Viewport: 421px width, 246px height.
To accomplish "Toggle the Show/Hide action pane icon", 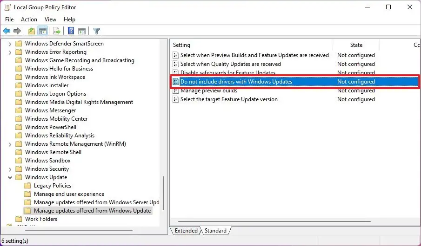I will click(x=82, y=31).
